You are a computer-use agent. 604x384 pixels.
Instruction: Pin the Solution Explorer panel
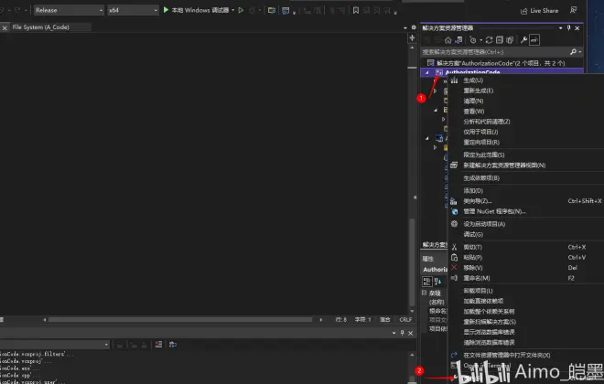point(568,28)
